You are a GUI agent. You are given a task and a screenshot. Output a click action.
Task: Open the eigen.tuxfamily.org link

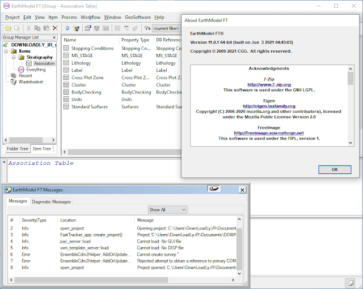click(269, 106)
